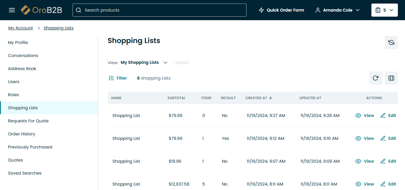Go to Order History in sidebar

[21, 134]
